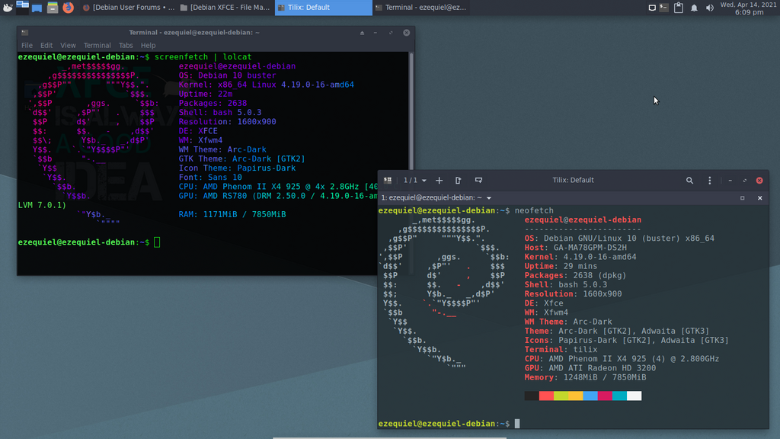Click "OS: Debian 10 buster" in Terminal
The image size is (780, 439).
click(227, 75)
